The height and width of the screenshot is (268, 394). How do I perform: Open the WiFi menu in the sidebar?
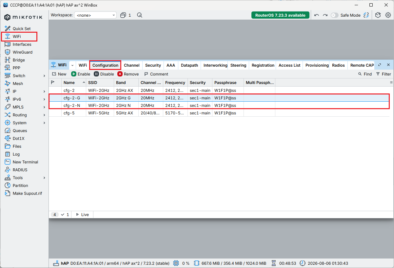17,37
